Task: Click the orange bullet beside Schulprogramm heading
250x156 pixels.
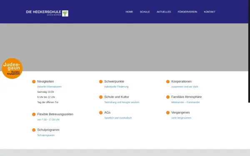Action: click(x=34, y=130)
